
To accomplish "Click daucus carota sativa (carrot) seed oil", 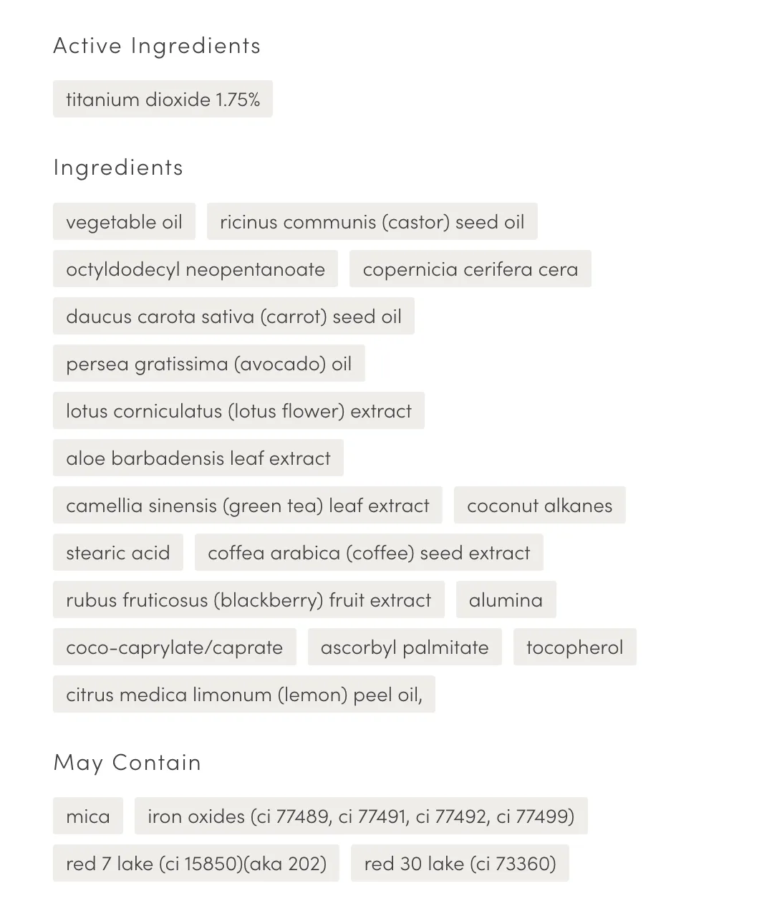I will point(233,316).
